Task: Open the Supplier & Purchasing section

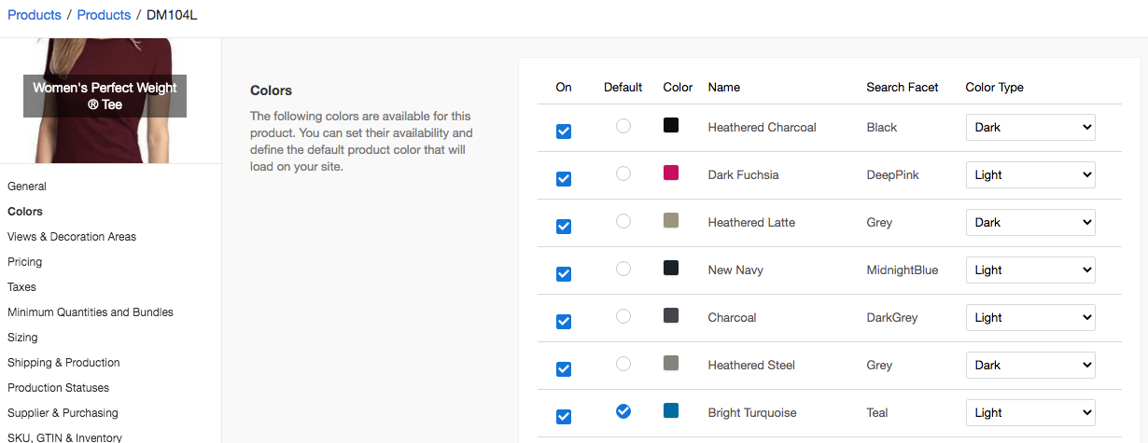Action: 63,413
